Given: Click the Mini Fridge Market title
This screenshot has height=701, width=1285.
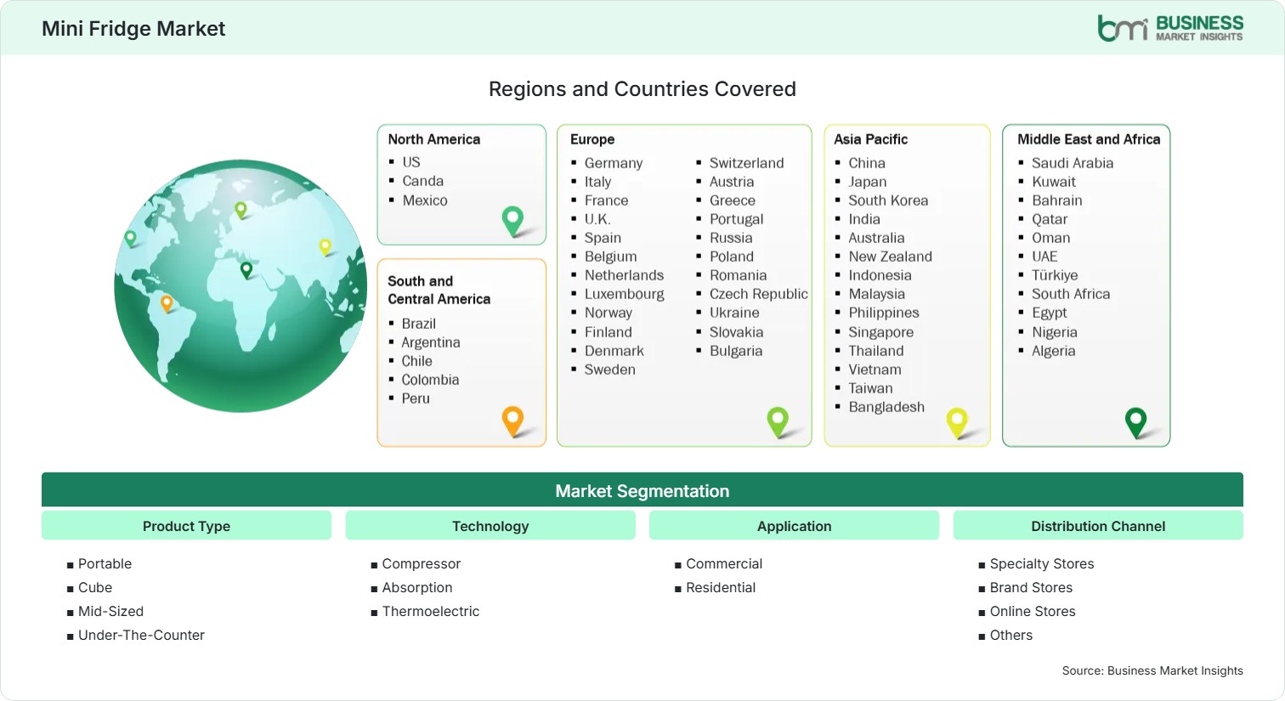Looking at the screenshot, I should (x=133, y=29).
